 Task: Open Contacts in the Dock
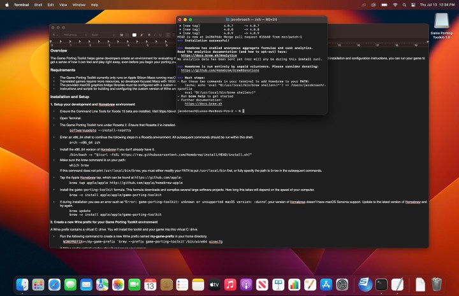(x=166, y=285)
